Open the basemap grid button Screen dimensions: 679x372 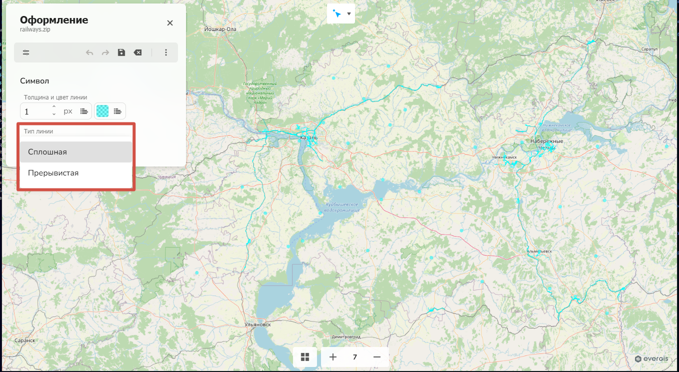[x=305, y=357]
